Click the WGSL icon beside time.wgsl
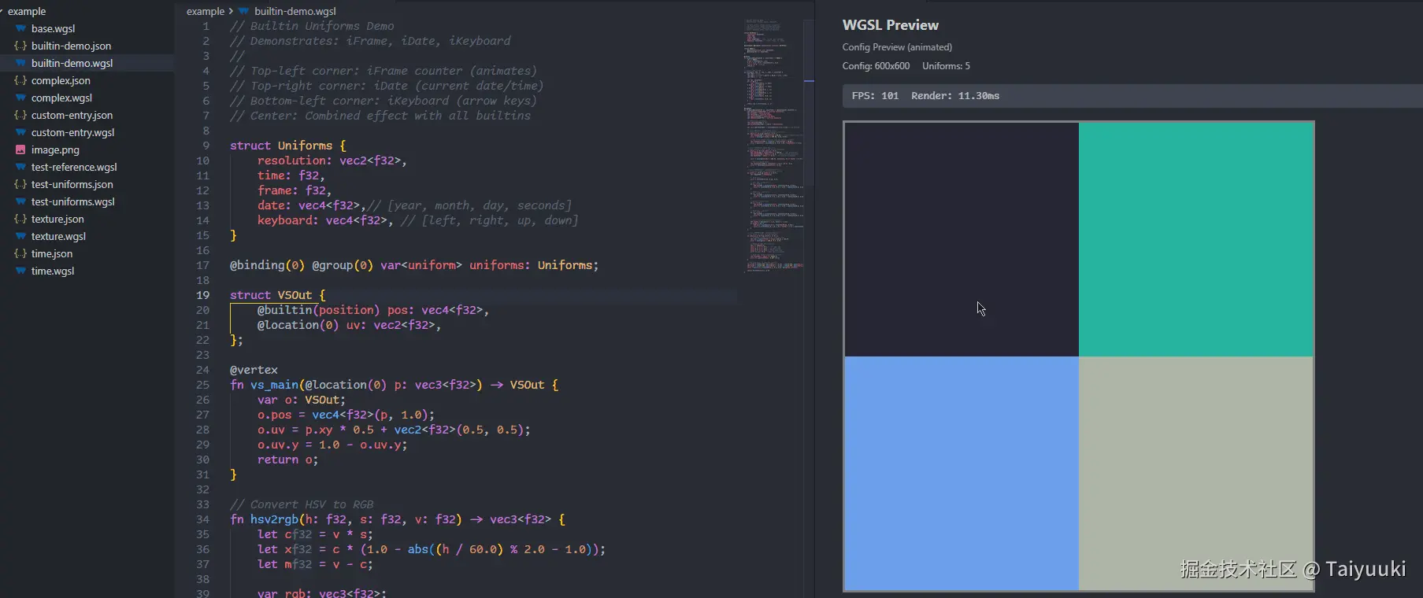 [20, 271]
